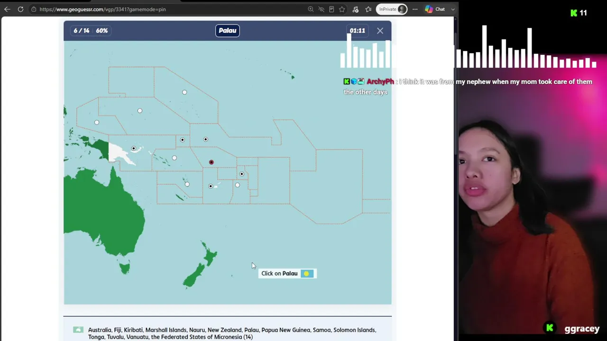
Task: Click the westernmost white pin for Palau
Action: pos(97,123)
